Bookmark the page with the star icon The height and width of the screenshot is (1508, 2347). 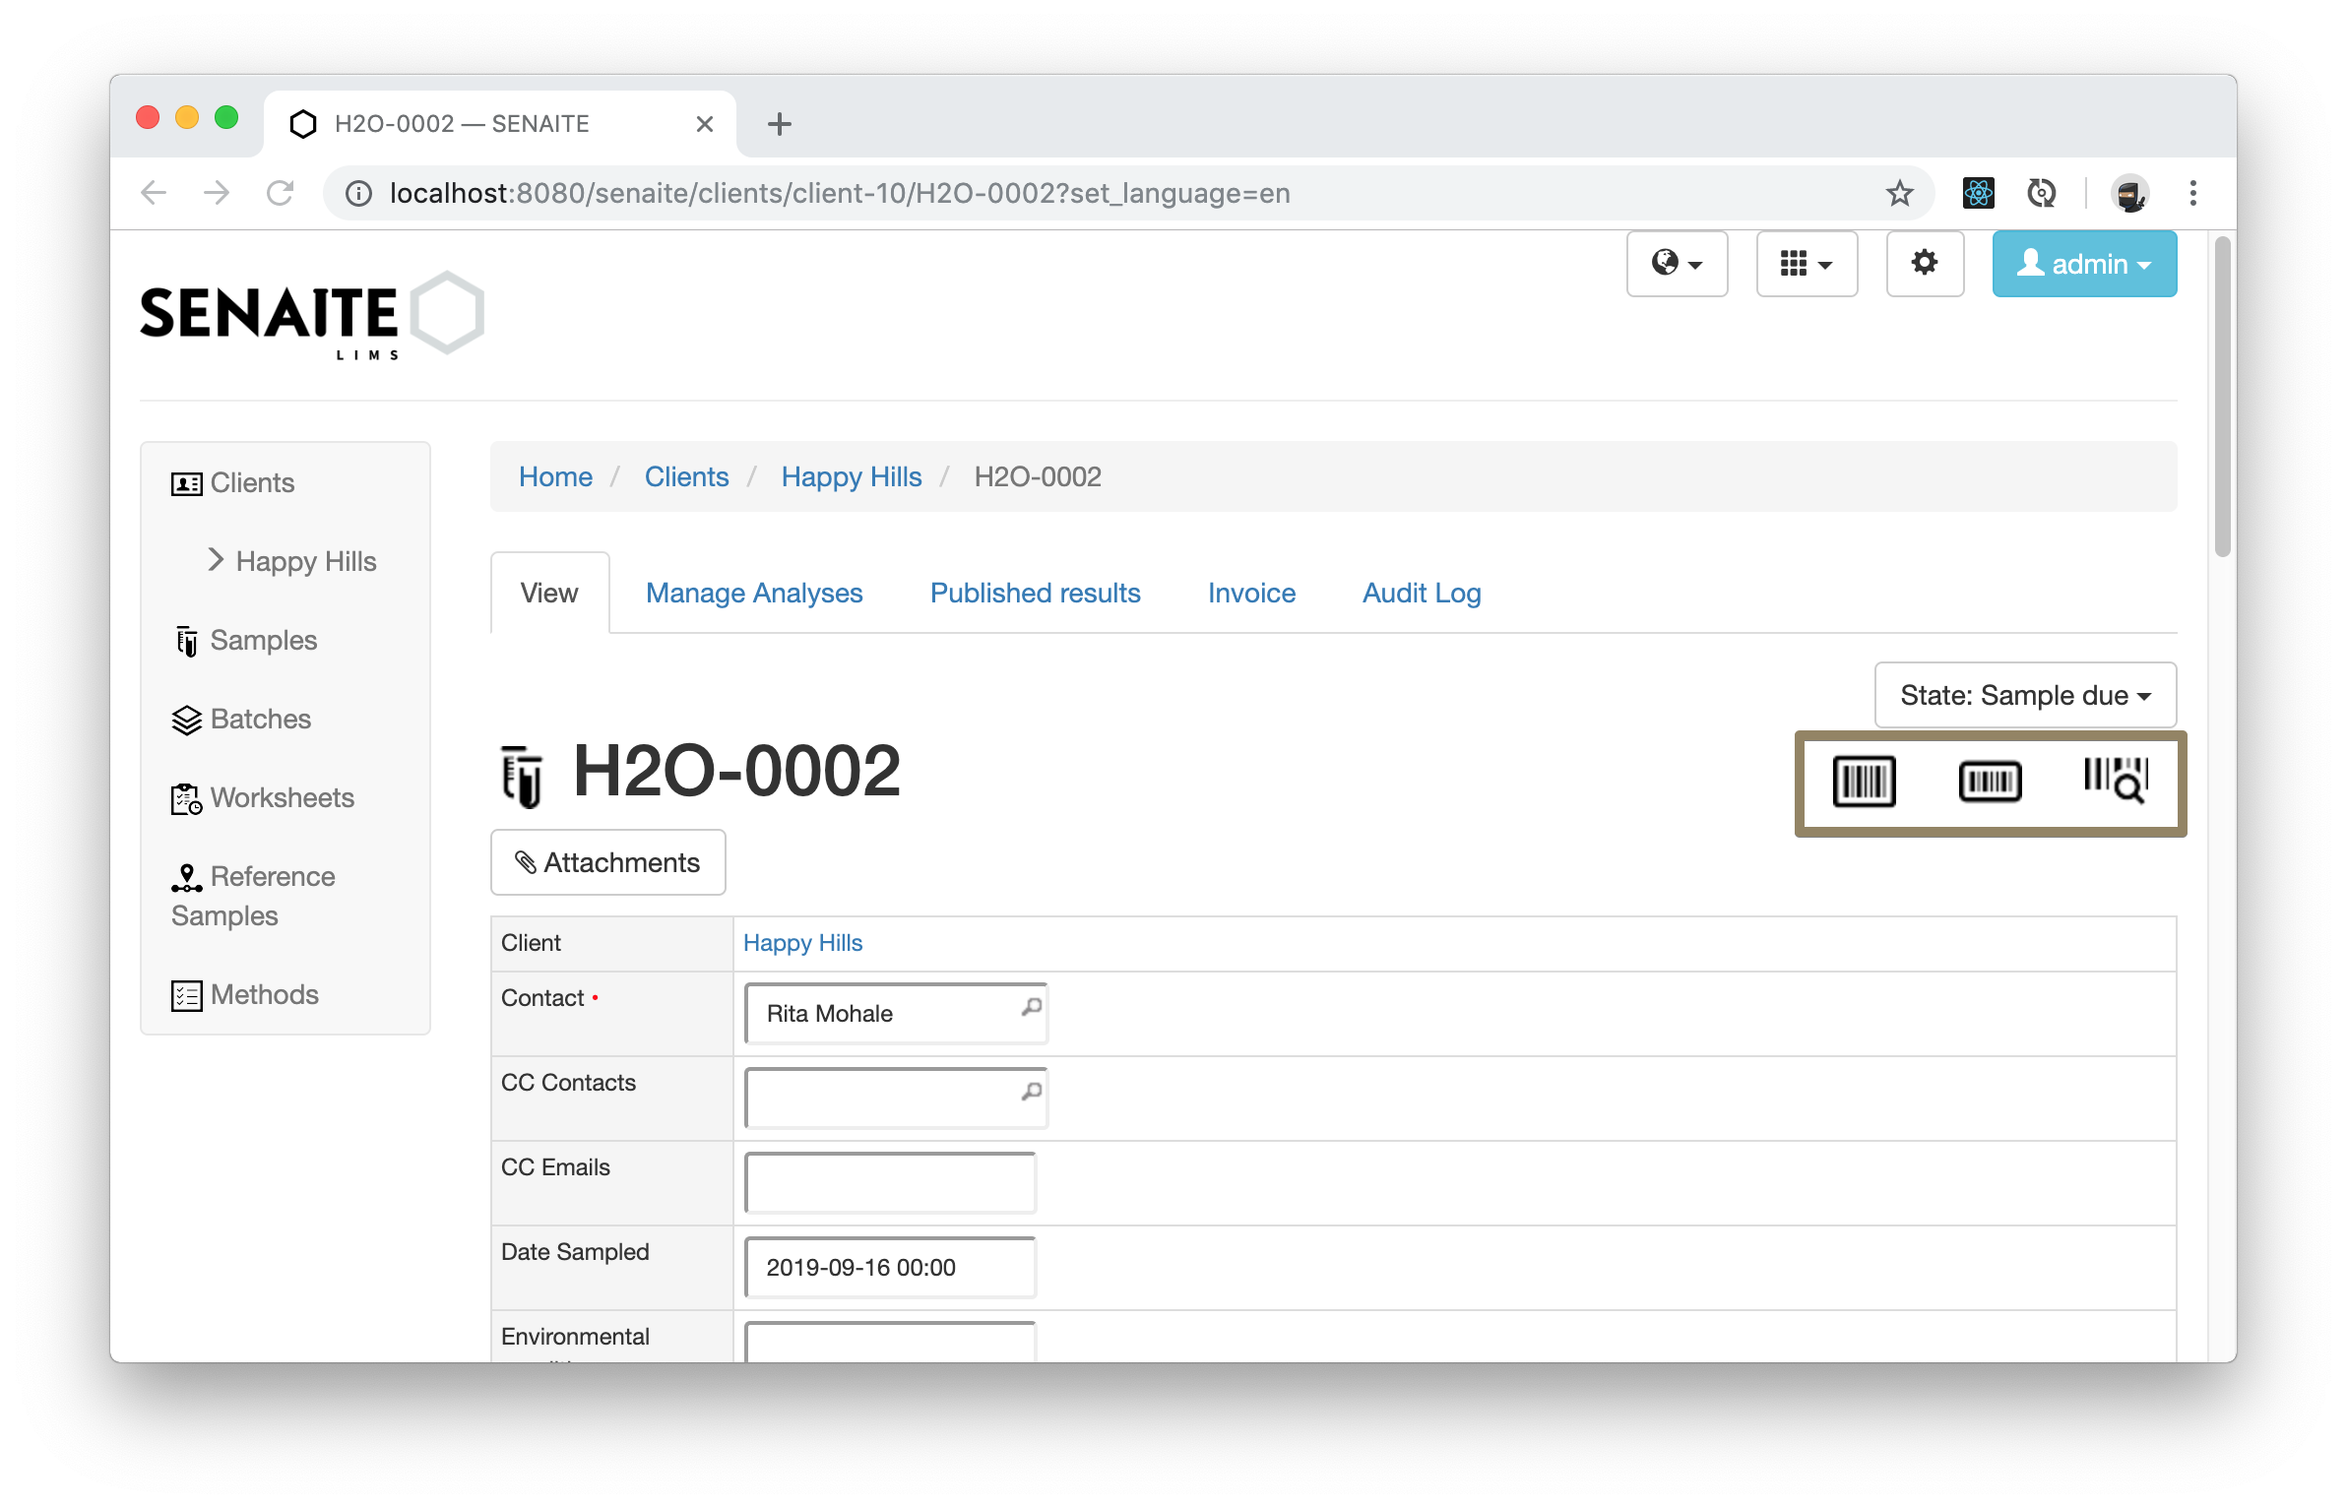click(1899, 193)
